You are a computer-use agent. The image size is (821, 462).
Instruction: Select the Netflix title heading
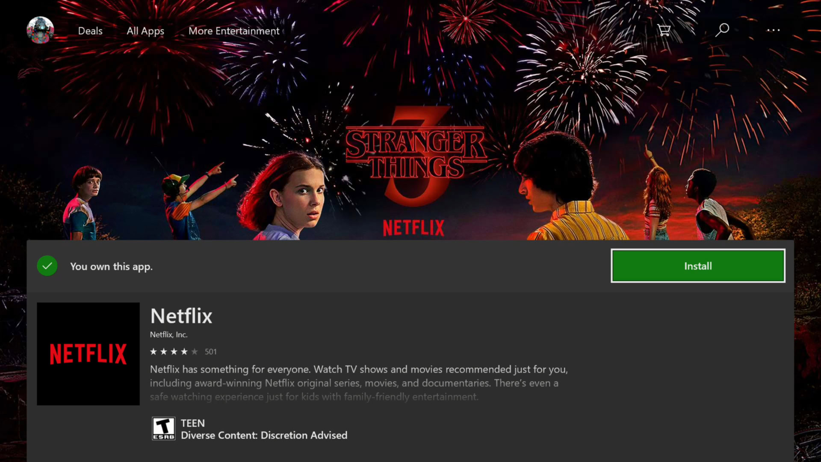tap(181, 316)
